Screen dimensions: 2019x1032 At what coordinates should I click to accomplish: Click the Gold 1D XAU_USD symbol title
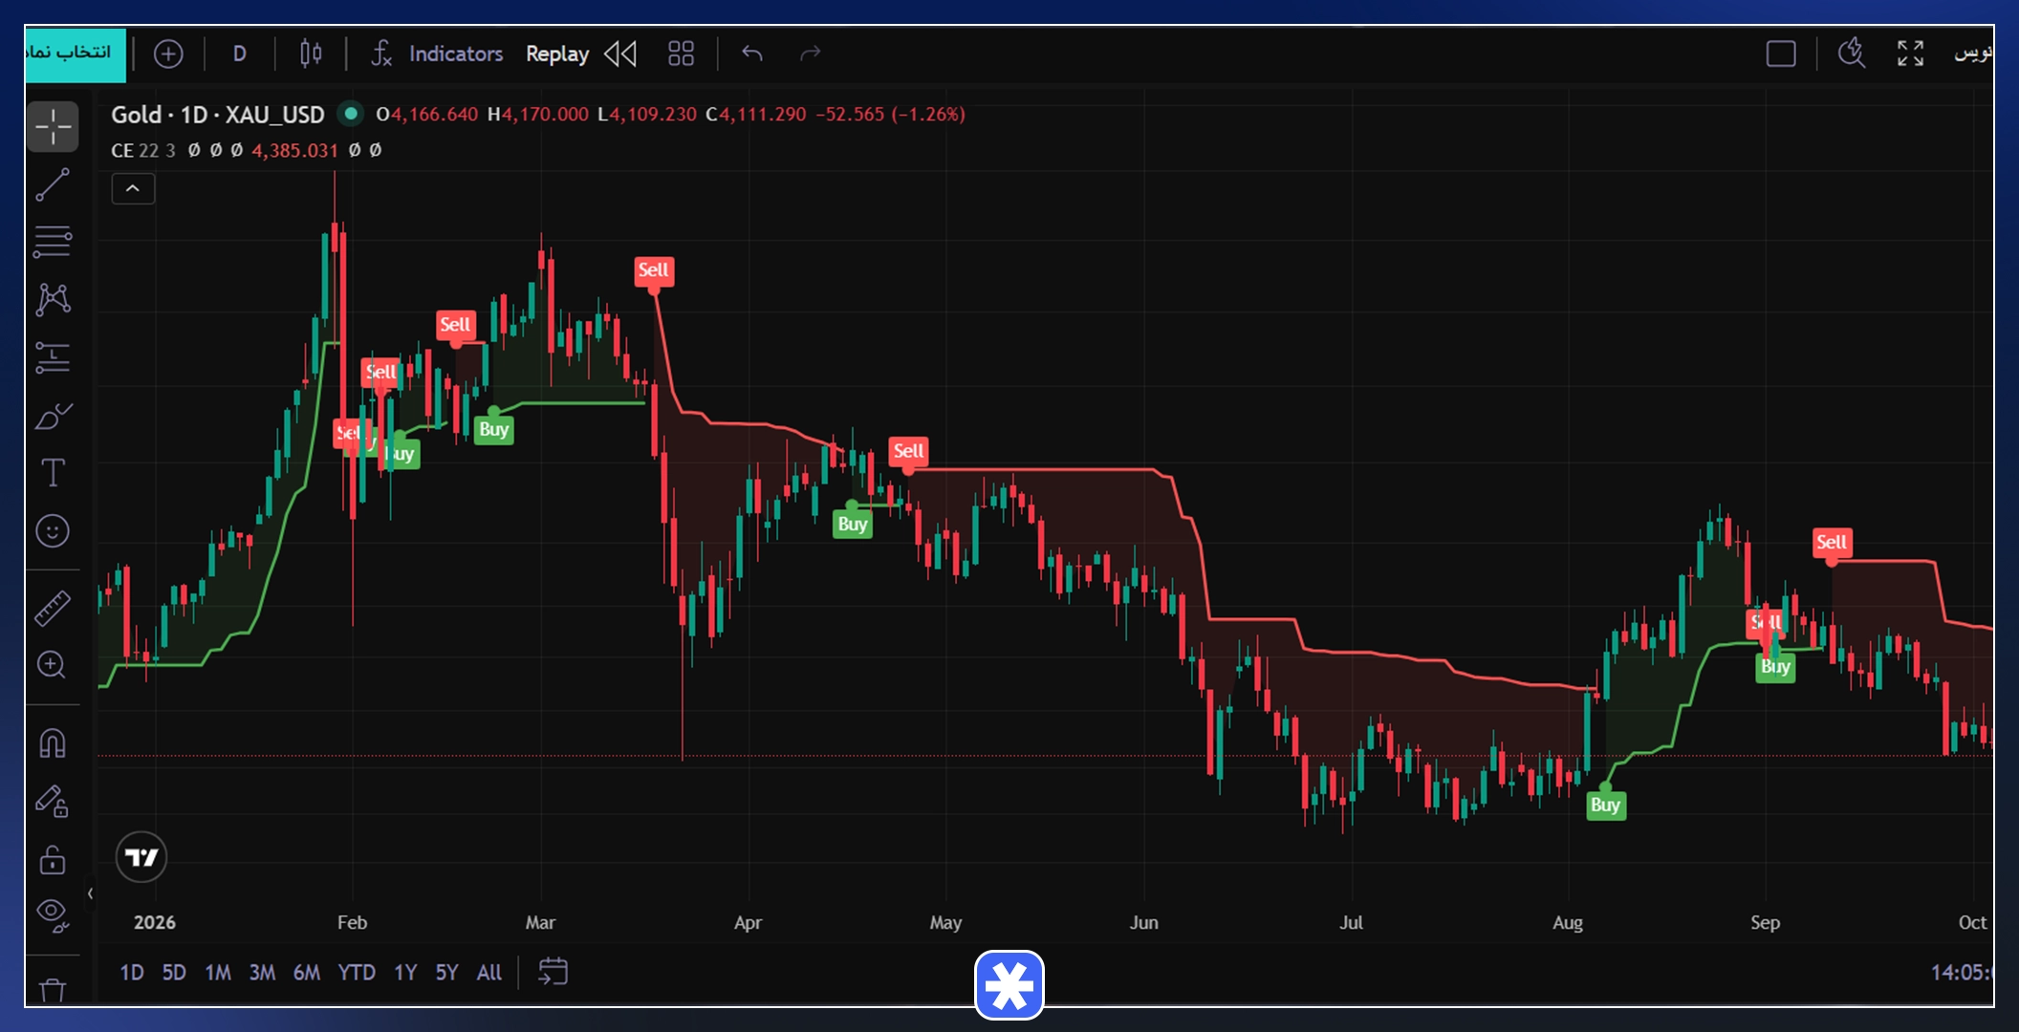(218, 115)
